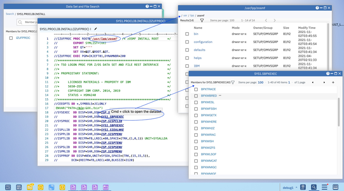Open the first purple document taskbar icon
344x191 pixels.
click(73, 187)
